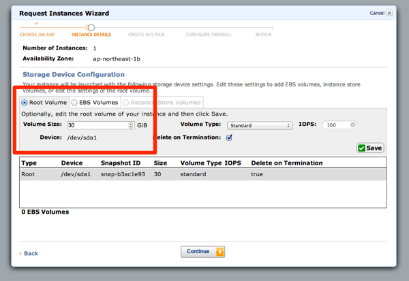
Task: Click the Cancel link
Action: pos(377,13)
